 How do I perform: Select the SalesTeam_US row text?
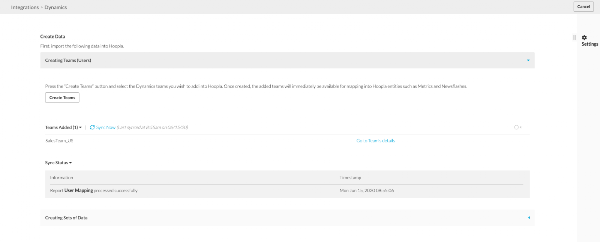click(x=59, y=141)
